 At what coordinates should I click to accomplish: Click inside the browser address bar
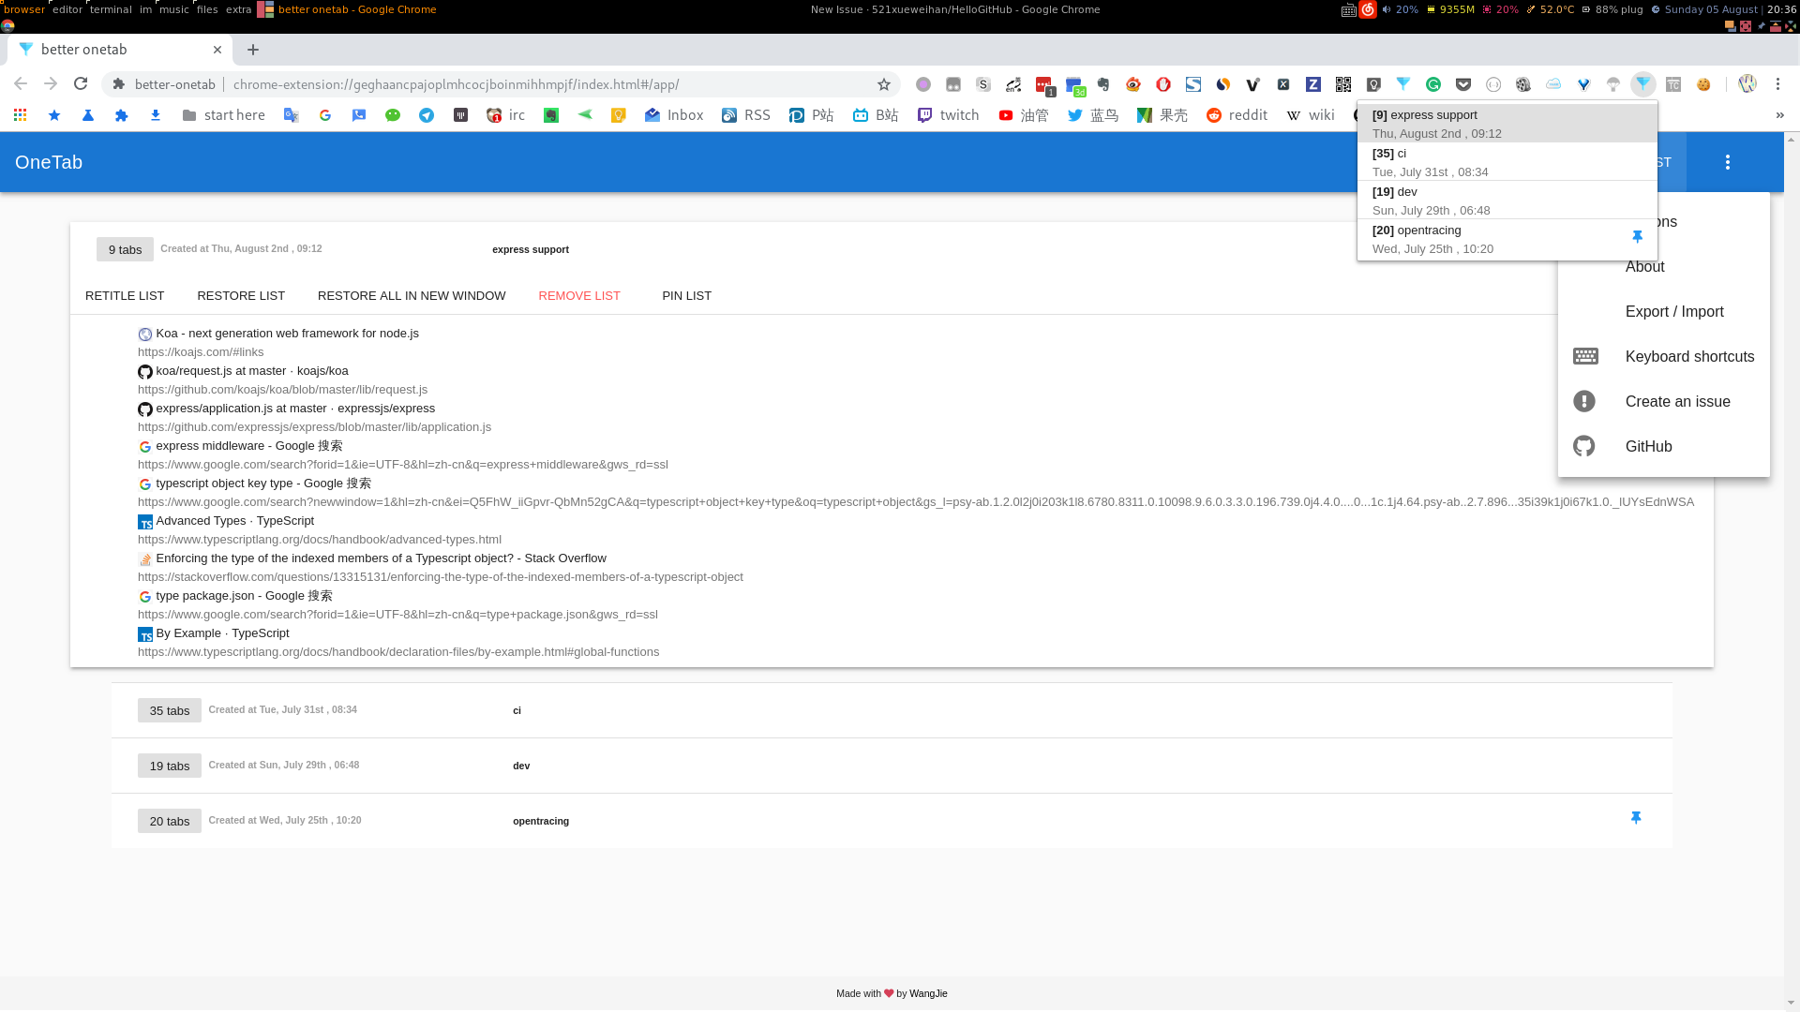469,83
